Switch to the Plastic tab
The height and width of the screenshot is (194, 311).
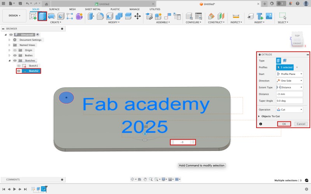(115, 9)
